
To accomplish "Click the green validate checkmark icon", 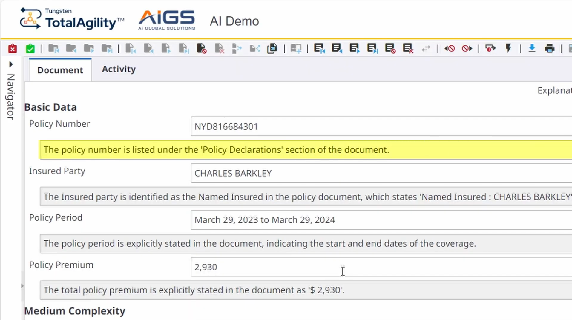I will (30, 49).
